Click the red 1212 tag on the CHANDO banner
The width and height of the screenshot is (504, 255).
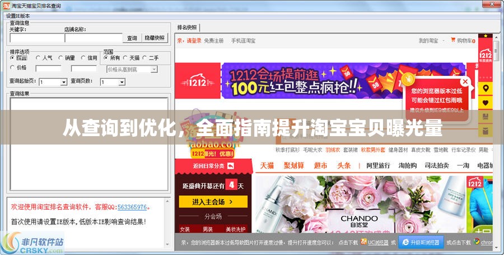[475, 182]
